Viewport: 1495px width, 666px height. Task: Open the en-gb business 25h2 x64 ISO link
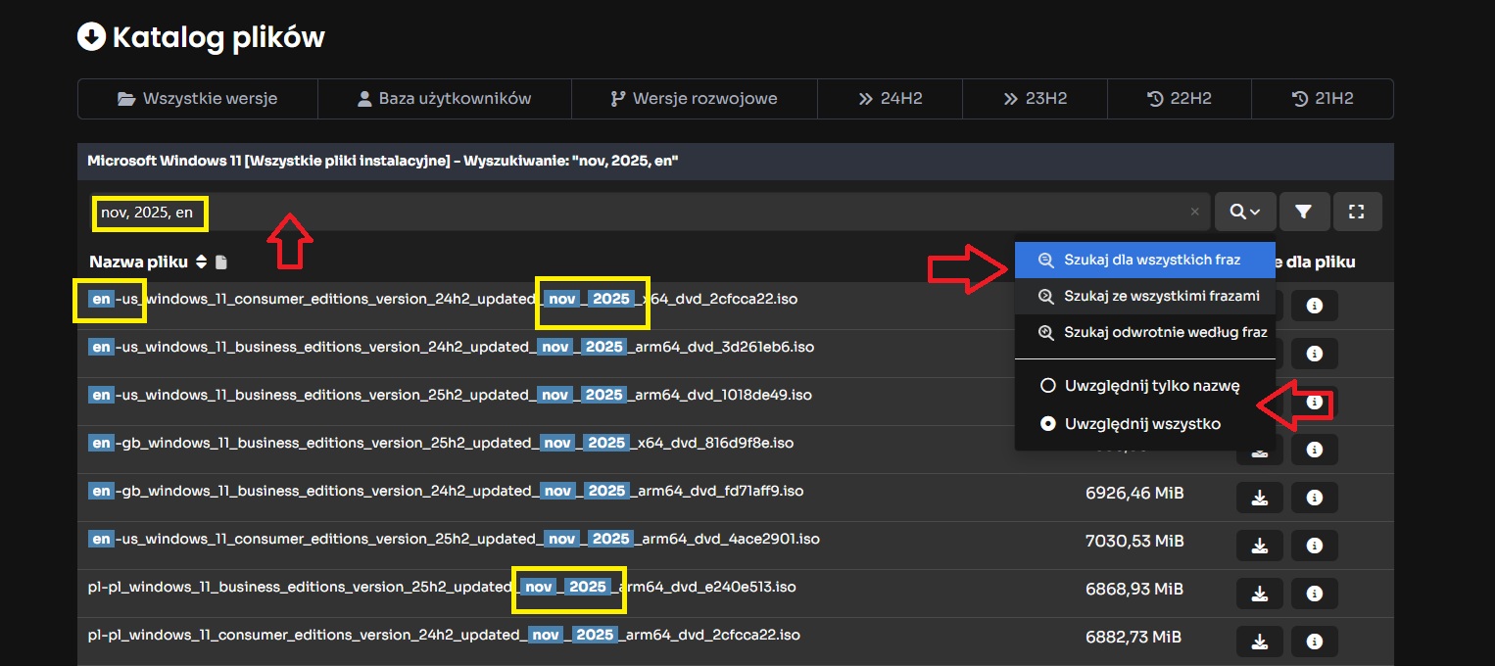[441, 443]
